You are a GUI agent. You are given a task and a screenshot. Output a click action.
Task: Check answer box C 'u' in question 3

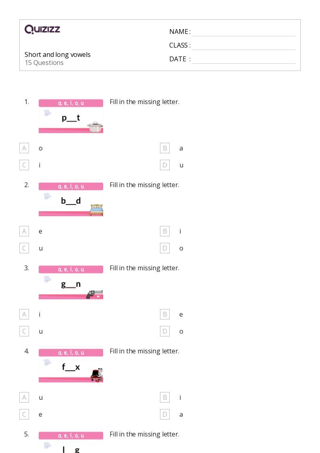pos(24,331)
